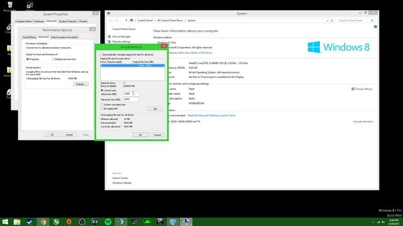Select the System managed size option

click(102, 105)
